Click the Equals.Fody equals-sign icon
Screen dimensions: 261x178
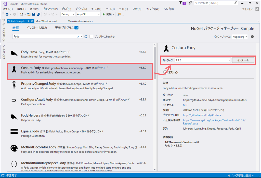pyautogui.click(x=14, y=131)
